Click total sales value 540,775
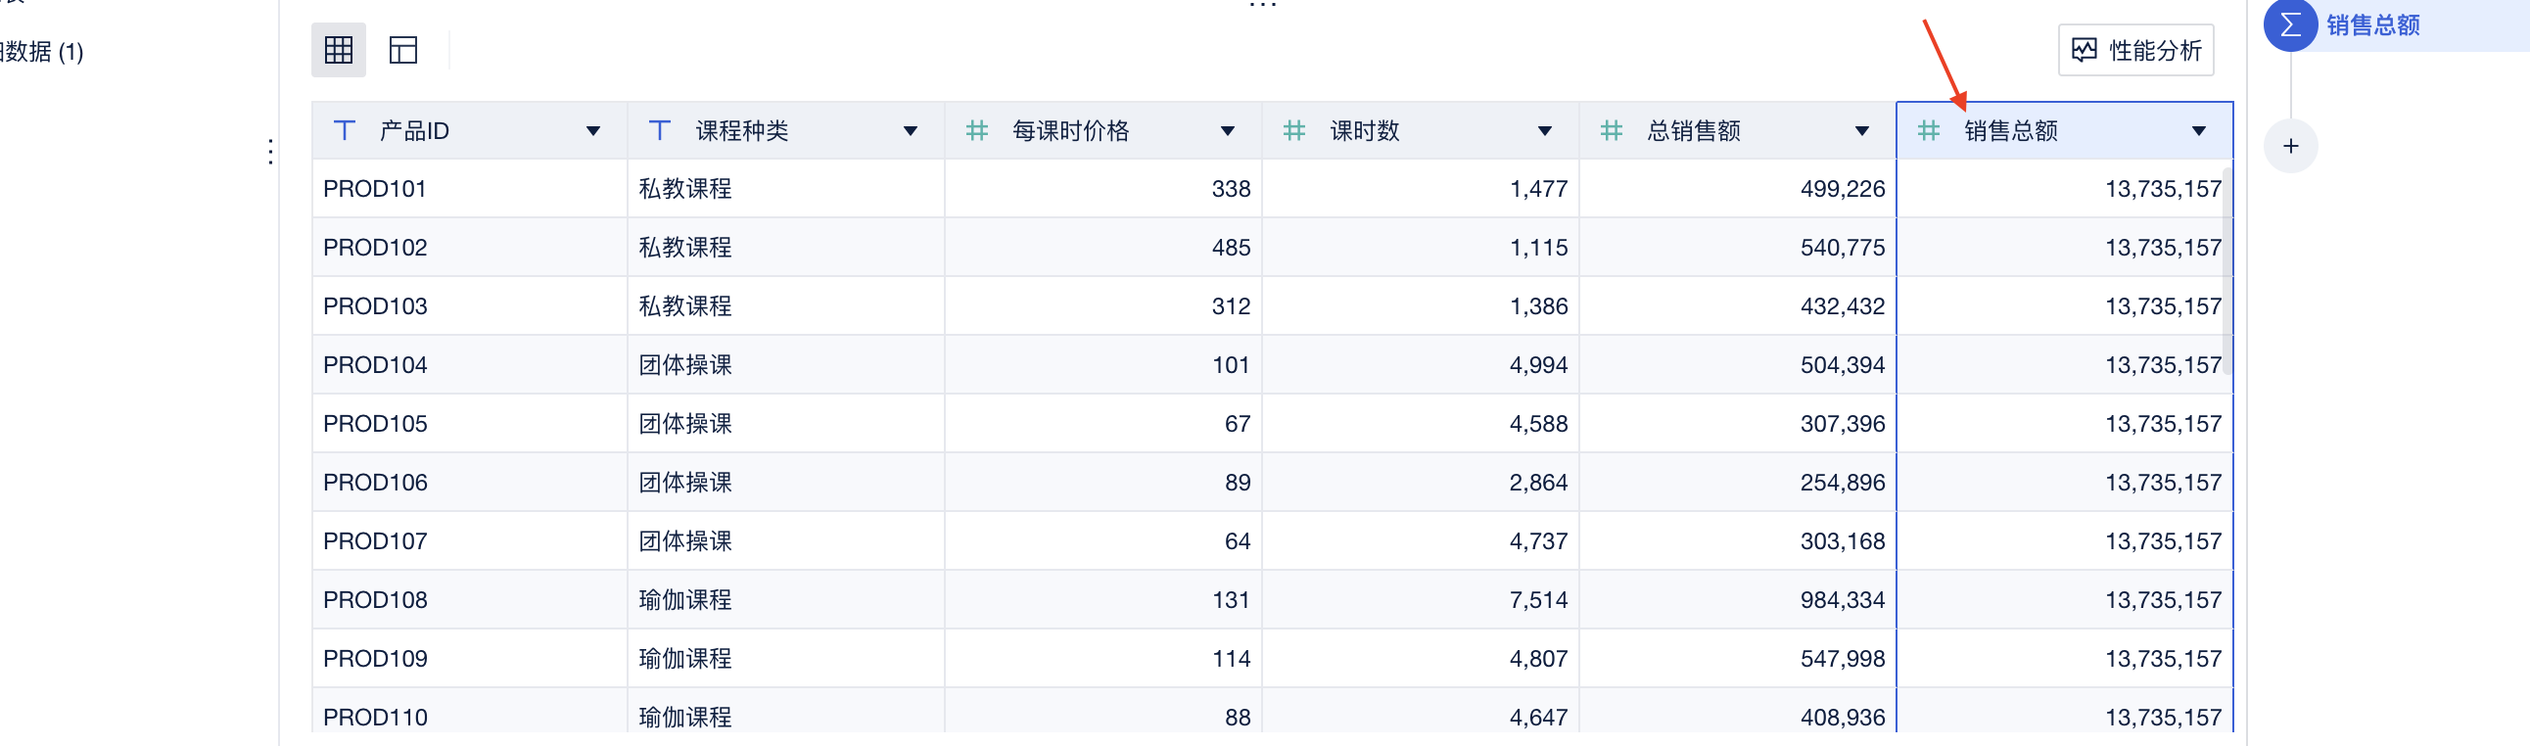Viewport: 2530px width, 746px height. pyautogui.click(x=1843, y=248)
